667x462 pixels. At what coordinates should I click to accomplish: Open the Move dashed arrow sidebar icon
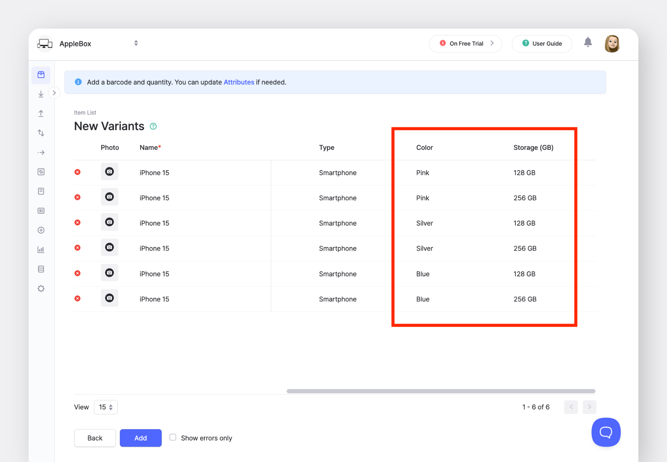(41, 152)
